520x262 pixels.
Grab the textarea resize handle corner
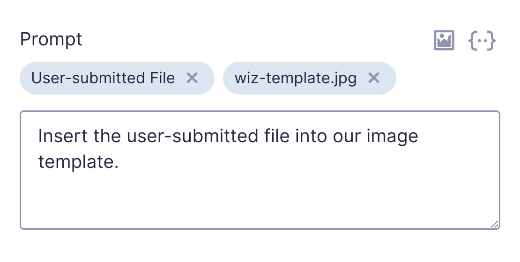(x=494, y=224)
